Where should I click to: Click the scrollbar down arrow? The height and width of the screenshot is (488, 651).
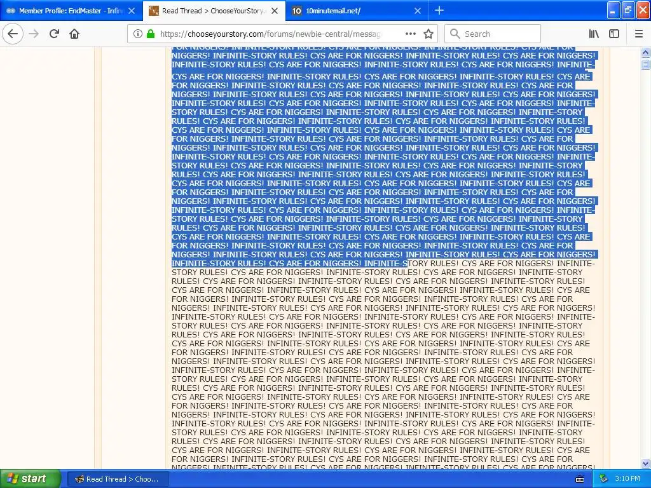pyautogui.click(x=646, y=463)
